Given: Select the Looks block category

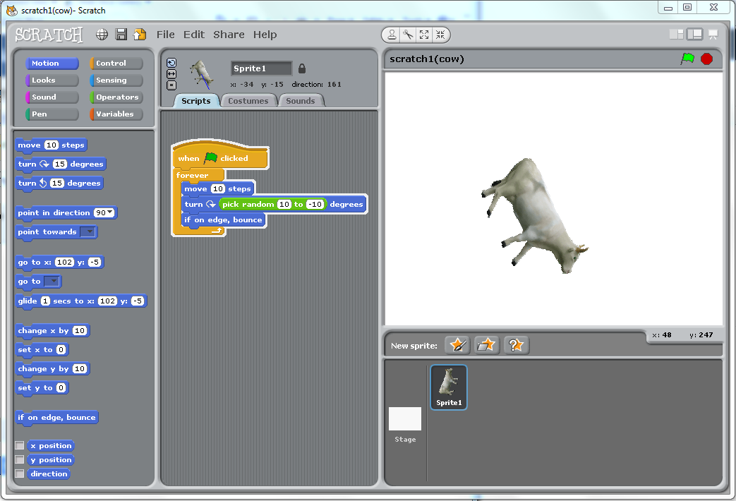Looking at the screenshot, I should tap(52, 80).
